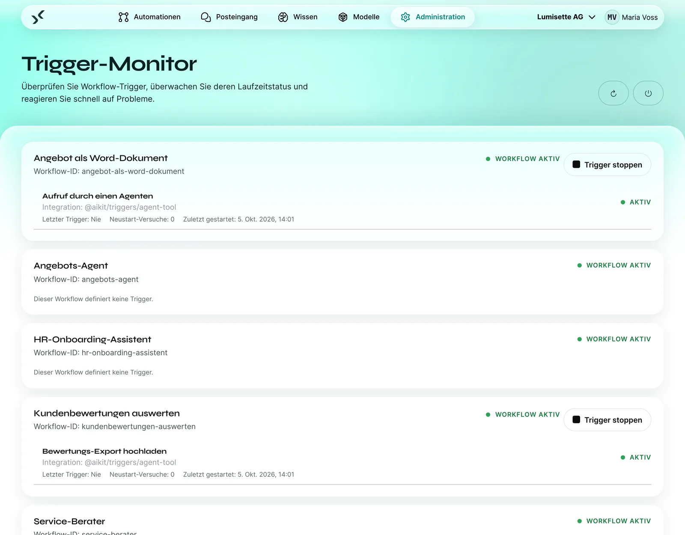Viewport: 685px width, 535px height.
Task: Click the Wissen brain icon
Action: click(x=283, y=17)
